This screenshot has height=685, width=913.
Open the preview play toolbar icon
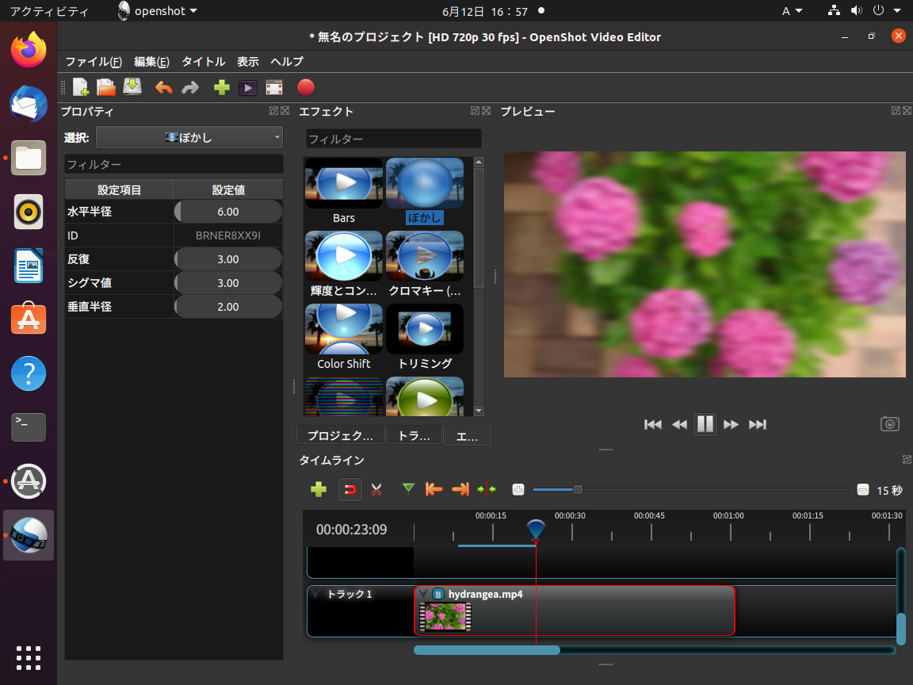point(247,88)
